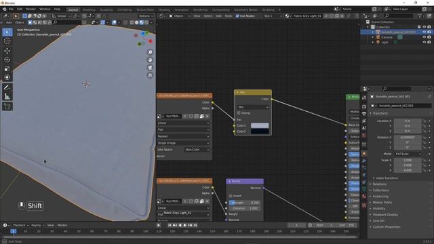Image resolution: width=434 pixels, height=244 pixels.
Task: Open the File menu
Action: point(11,9)
